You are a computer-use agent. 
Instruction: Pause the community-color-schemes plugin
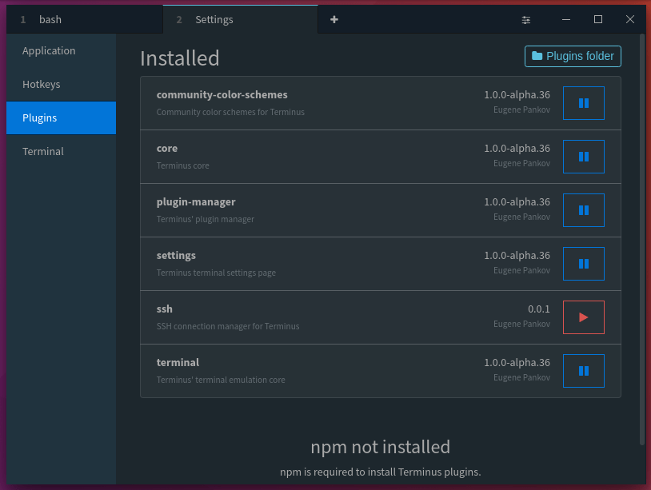583,103
